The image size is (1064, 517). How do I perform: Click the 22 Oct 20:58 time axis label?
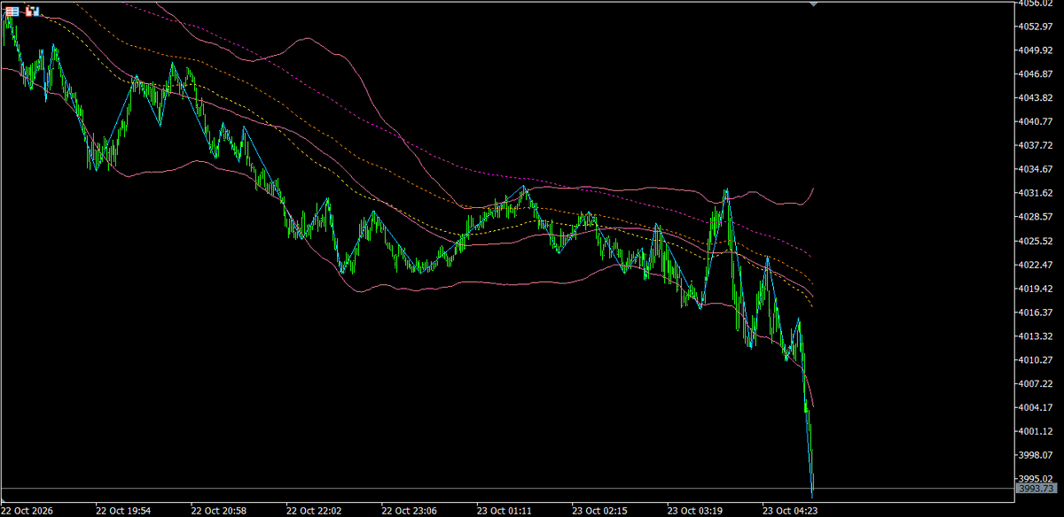tap(218, 510)
